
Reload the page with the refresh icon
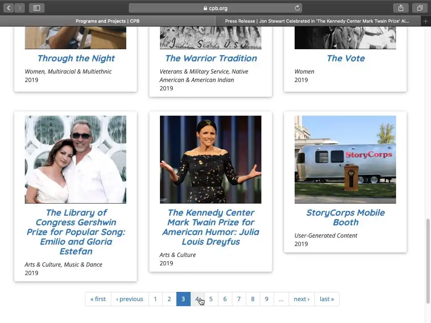[x=297, y=8]
